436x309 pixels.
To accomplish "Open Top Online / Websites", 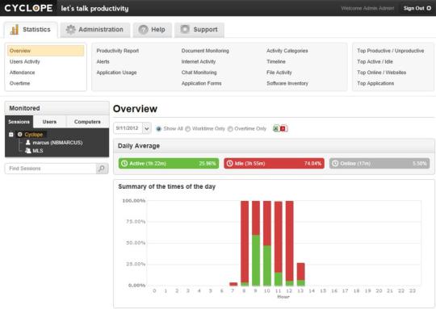I will [381, 73].
